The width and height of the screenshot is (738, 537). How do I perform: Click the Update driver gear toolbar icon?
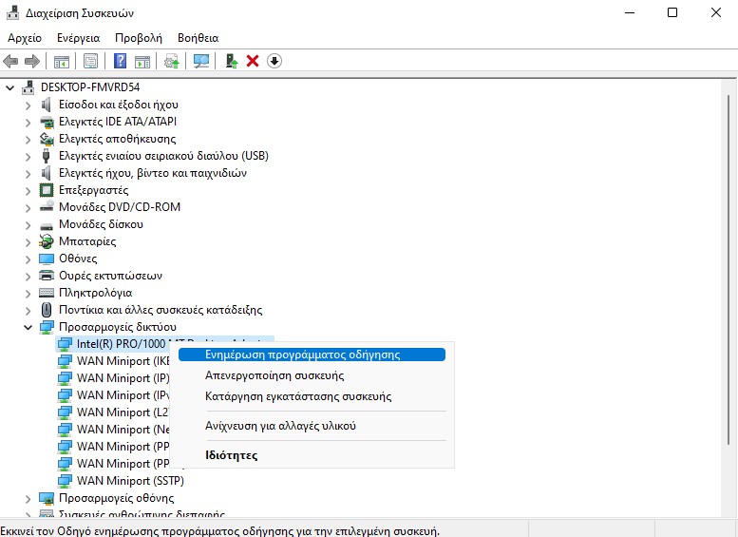[171, 61]
